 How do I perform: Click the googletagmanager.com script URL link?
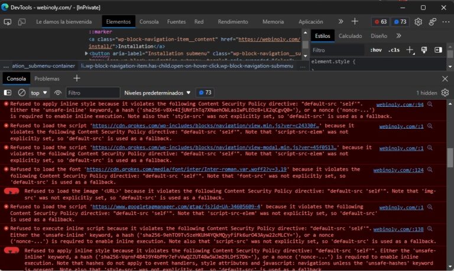coord(177,208)
